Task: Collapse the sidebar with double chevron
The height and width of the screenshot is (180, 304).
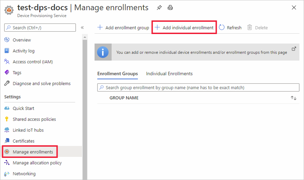Action: [x=82, y=28]
